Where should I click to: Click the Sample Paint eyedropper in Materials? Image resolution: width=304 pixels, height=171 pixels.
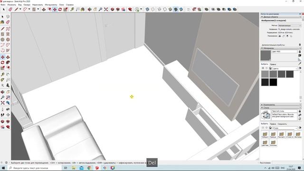pyautogui.click(x=300, y=63)
